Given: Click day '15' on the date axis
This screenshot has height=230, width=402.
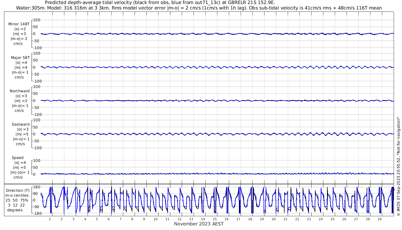Looking at the screenshot, I should (214, 219).
